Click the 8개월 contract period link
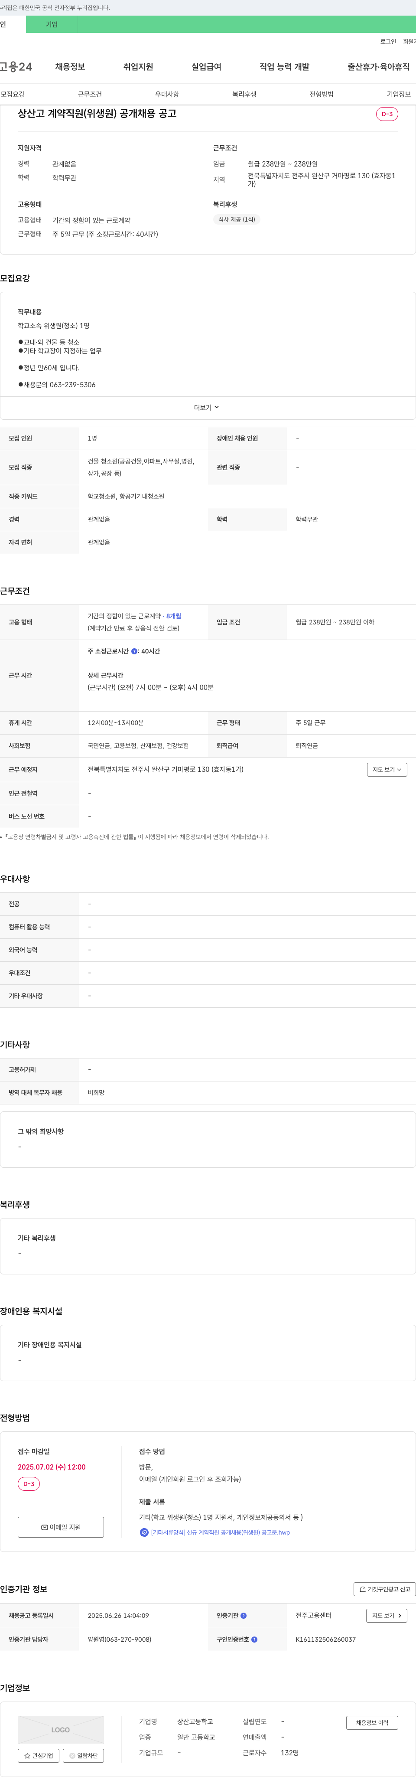 tap(174, 616)
